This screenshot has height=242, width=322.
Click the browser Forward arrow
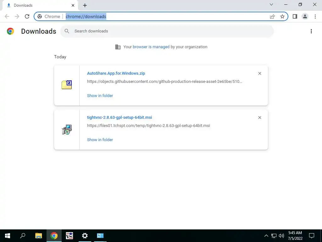coord(17,16)
